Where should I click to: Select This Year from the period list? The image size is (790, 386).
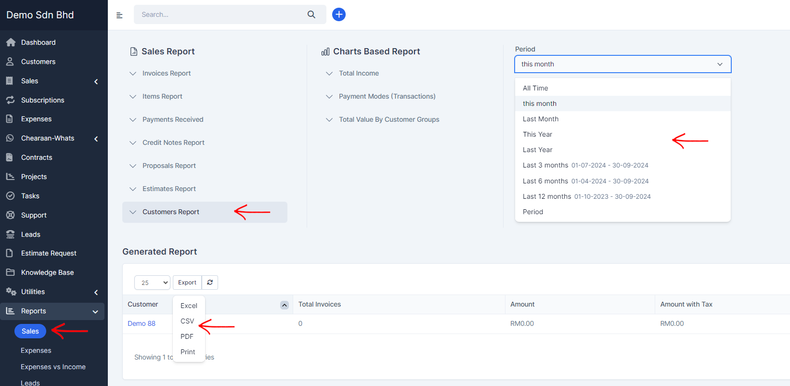(537, 134)
